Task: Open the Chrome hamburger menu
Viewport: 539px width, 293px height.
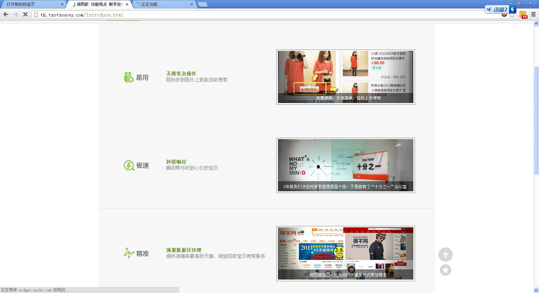Action: pos(533,14)
